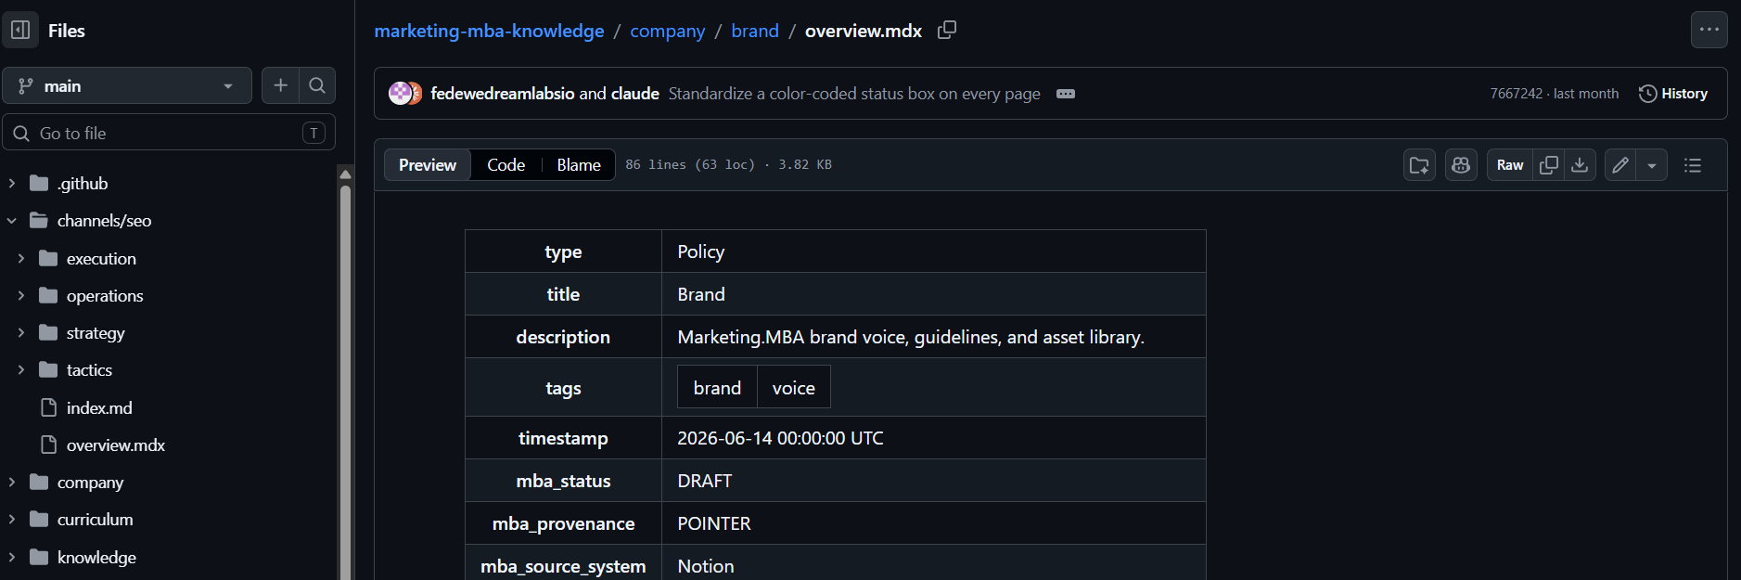Select the tactics folder icon

tap(48, 370)
